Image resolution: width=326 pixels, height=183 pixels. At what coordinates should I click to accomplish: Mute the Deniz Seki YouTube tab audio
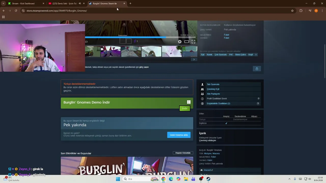pyautogui.click(x=80, y=4)
